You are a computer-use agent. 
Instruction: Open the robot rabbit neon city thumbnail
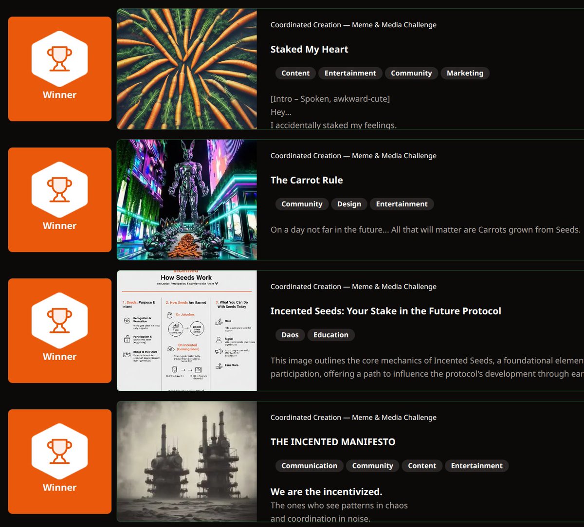point(187,200)
